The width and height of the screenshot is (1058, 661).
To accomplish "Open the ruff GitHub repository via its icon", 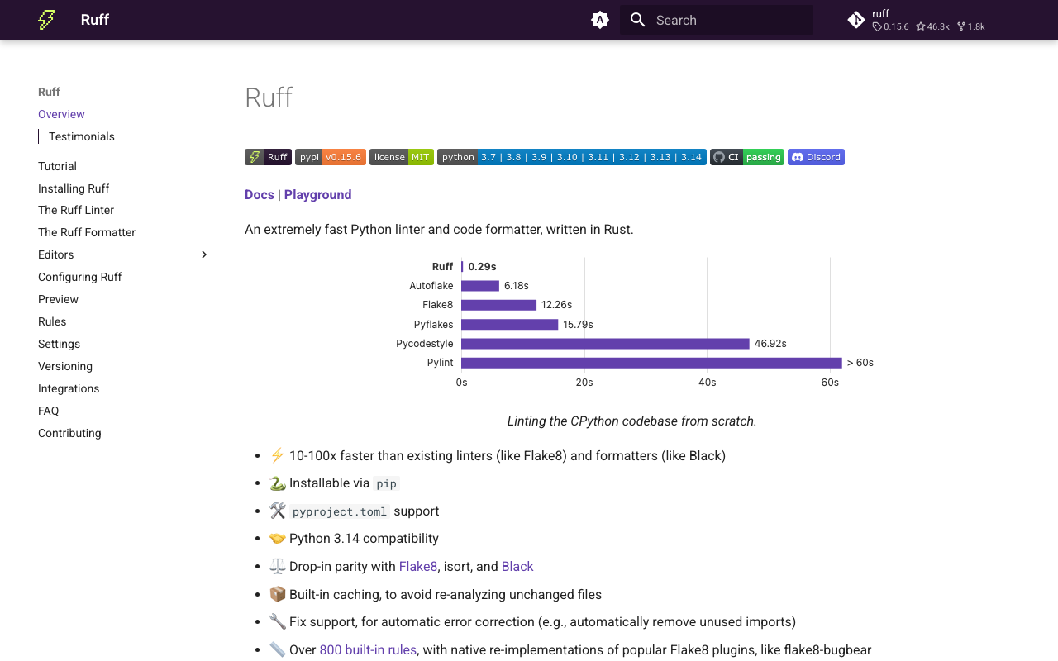I will coord(856,19).
